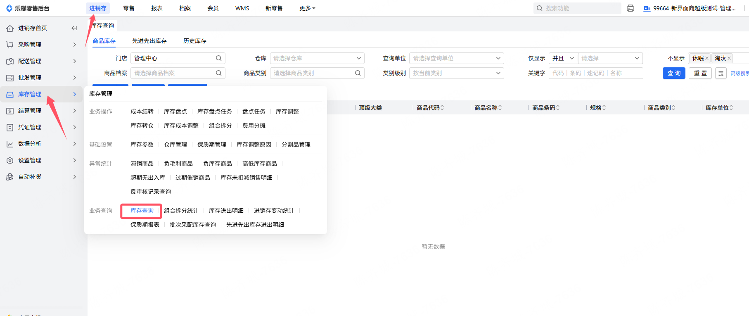Open the 更多 menu in top navigation

pyautogui.click(x=307, y=8)
